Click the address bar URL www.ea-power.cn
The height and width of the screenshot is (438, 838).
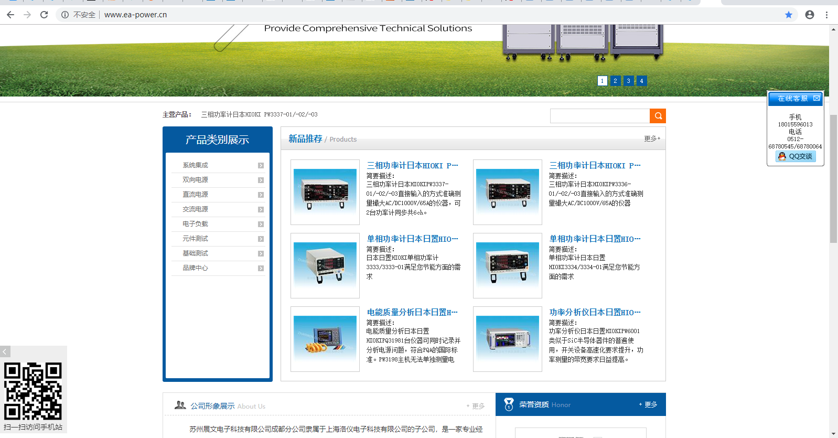(135, 15)
